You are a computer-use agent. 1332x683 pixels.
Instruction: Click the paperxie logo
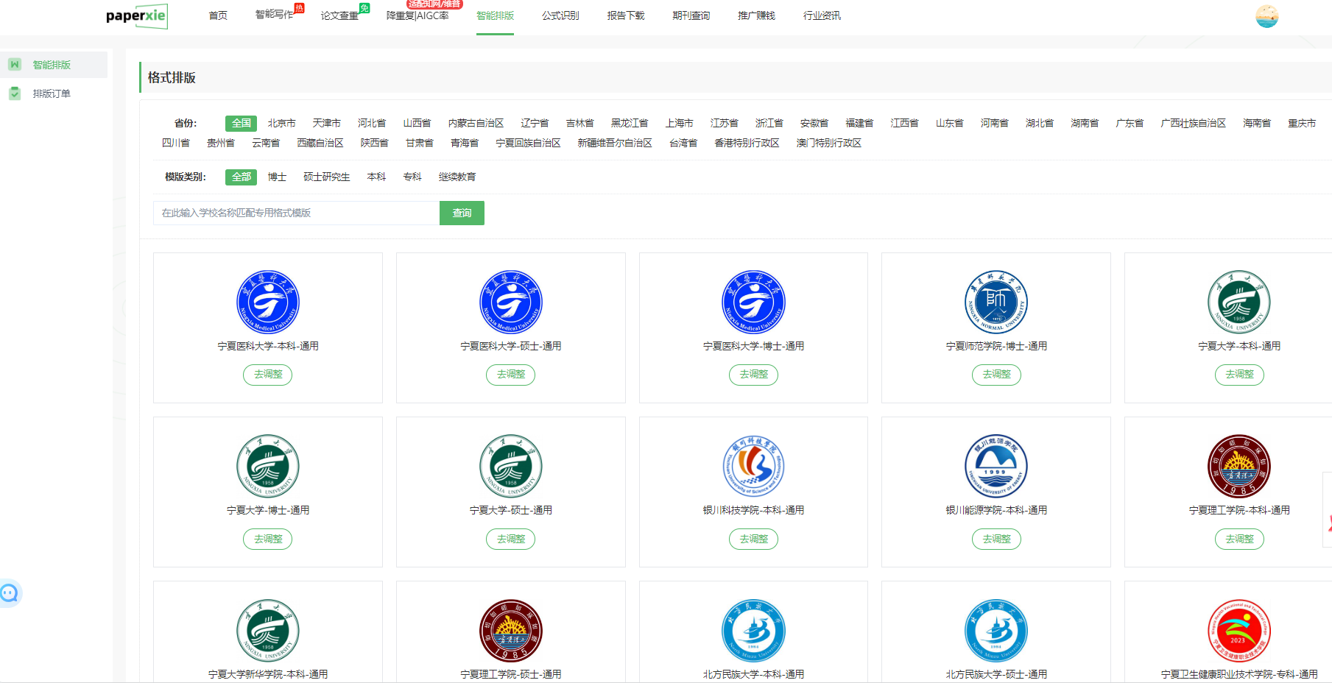[137, 16]
